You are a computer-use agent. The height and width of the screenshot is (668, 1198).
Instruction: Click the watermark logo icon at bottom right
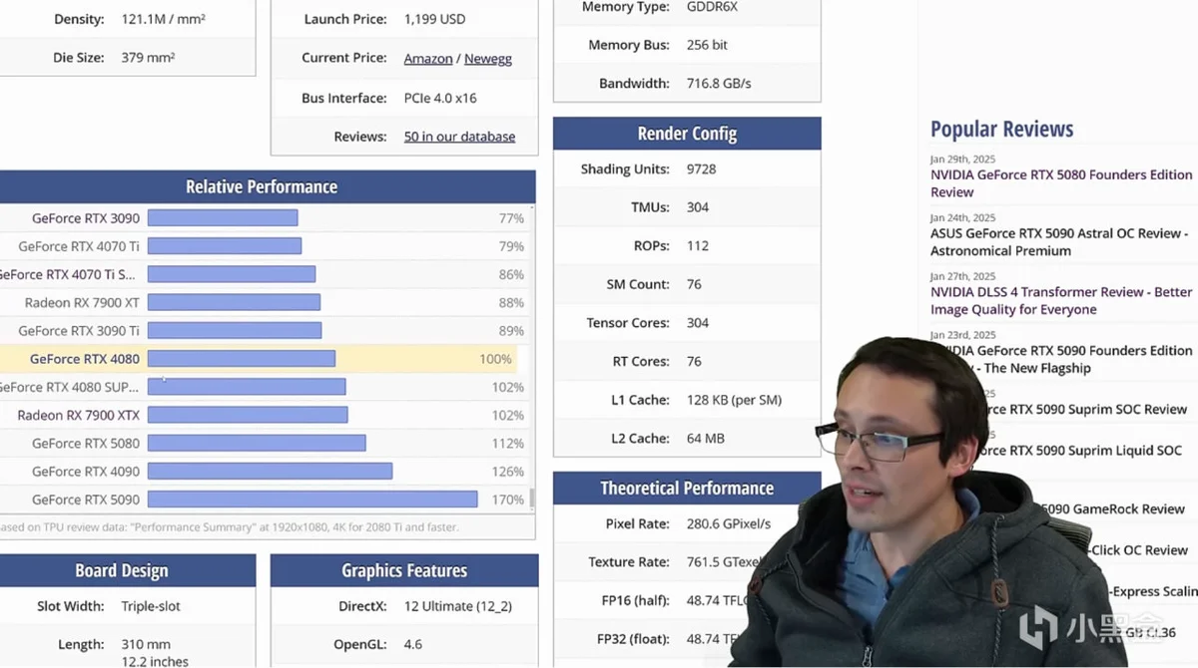click(1038, 628)
